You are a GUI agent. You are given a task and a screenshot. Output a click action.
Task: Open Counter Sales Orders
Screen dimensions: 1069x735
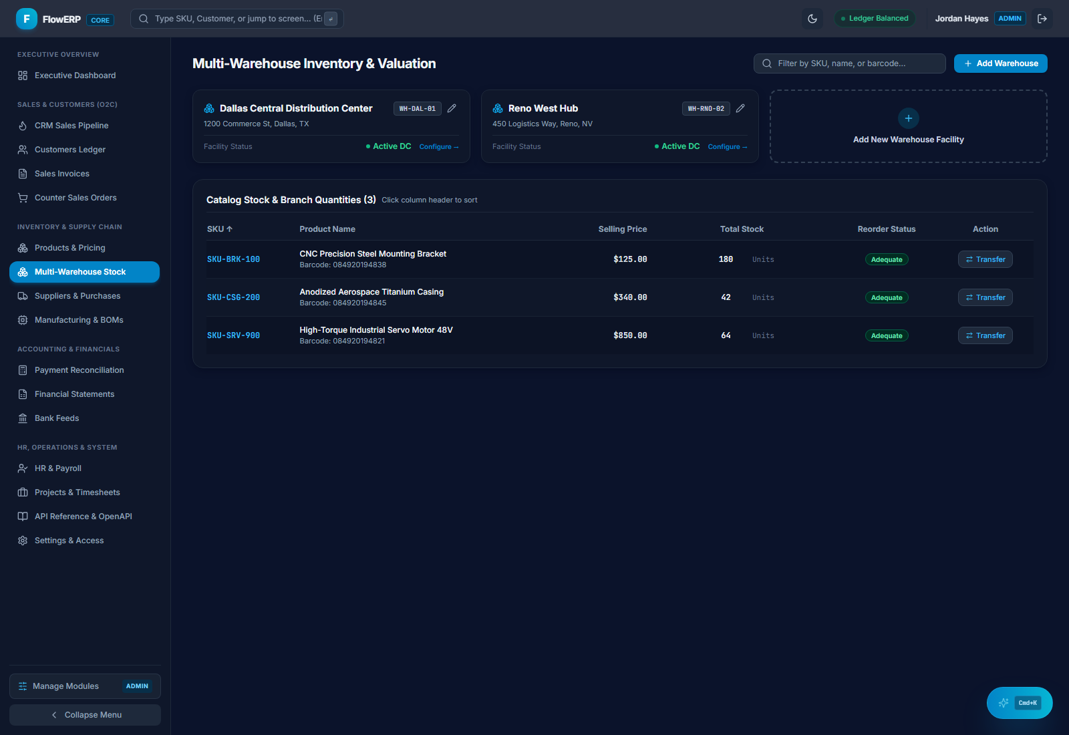[85, 198]
